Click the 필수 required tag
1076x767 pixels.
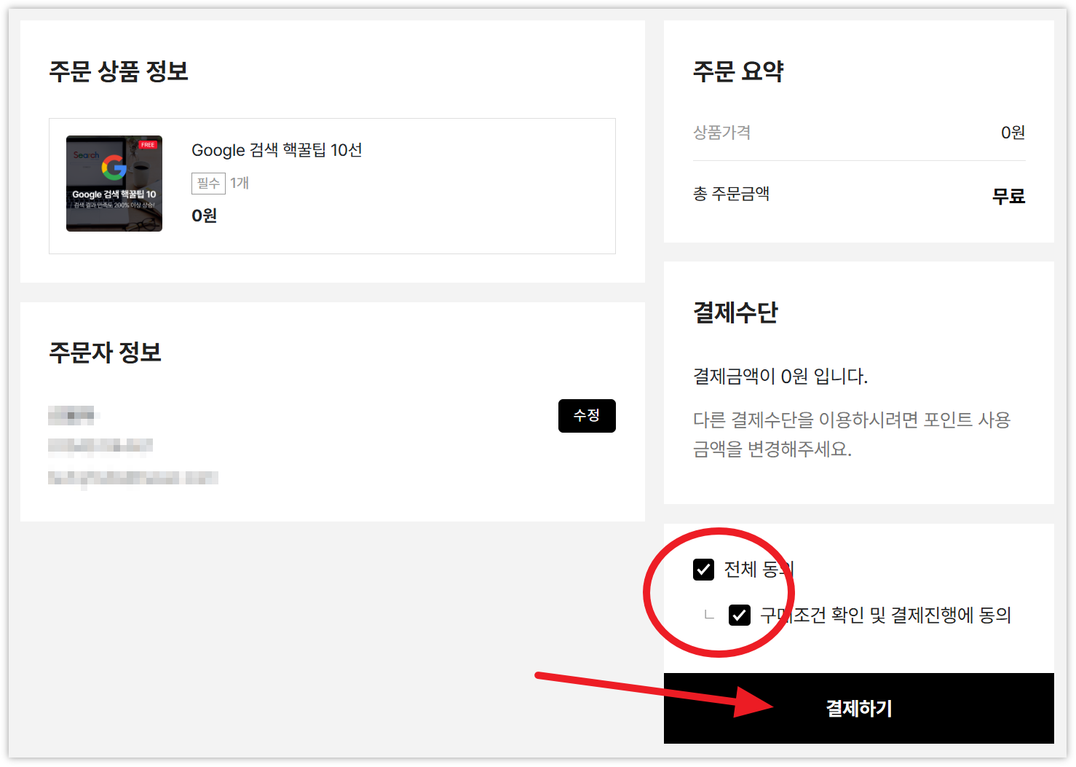pos(208,183)
